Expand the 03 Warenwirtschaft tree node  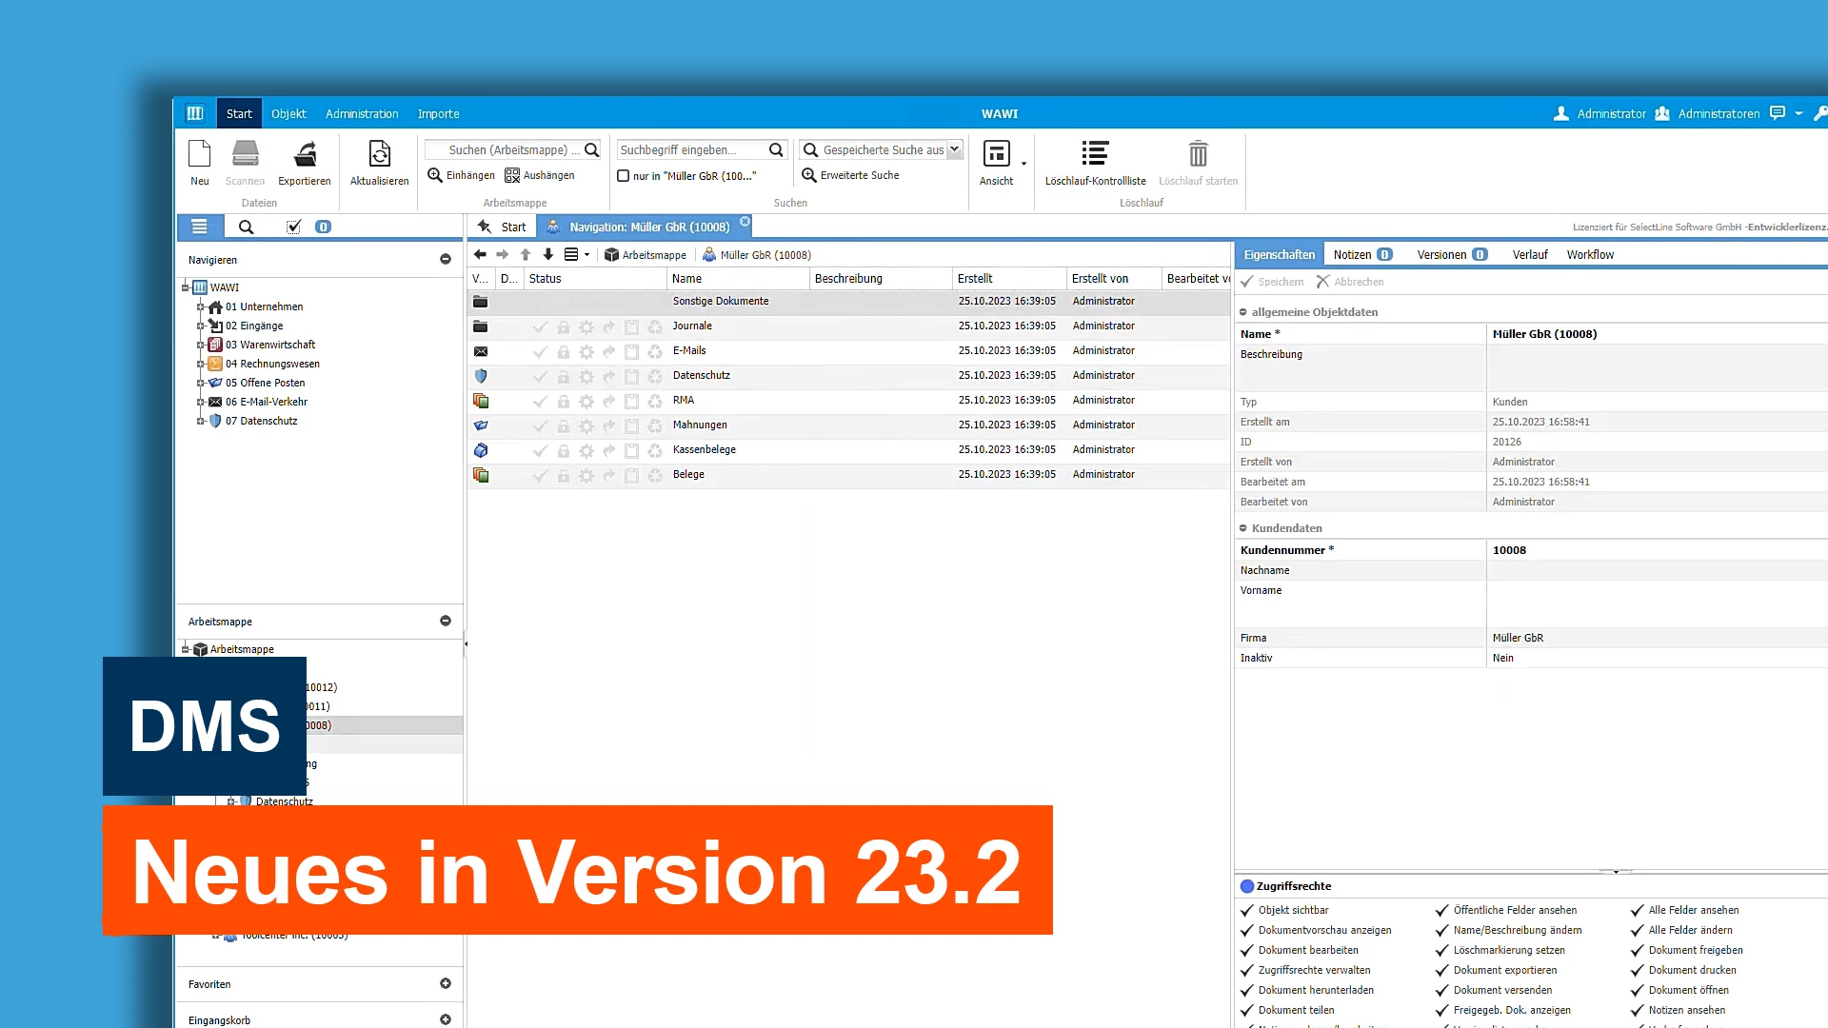[x=201, y=345]
